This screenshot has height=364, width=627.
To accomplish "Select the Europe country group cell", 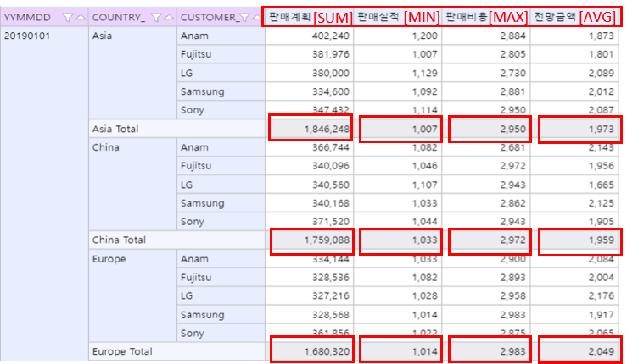I will [132, 295].
